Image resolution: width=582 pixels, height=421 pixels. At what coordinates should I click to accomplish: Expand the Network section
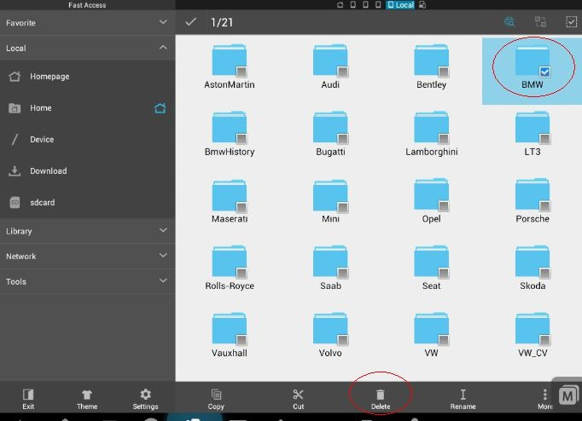87,256
